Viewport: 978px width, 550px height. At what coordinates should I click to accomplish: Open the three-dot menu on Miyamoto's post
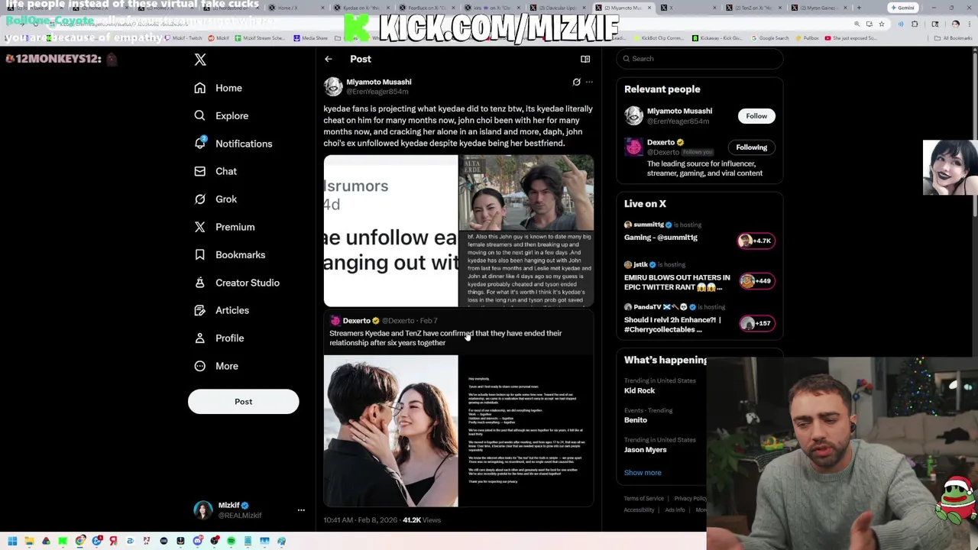coord(589,82)
